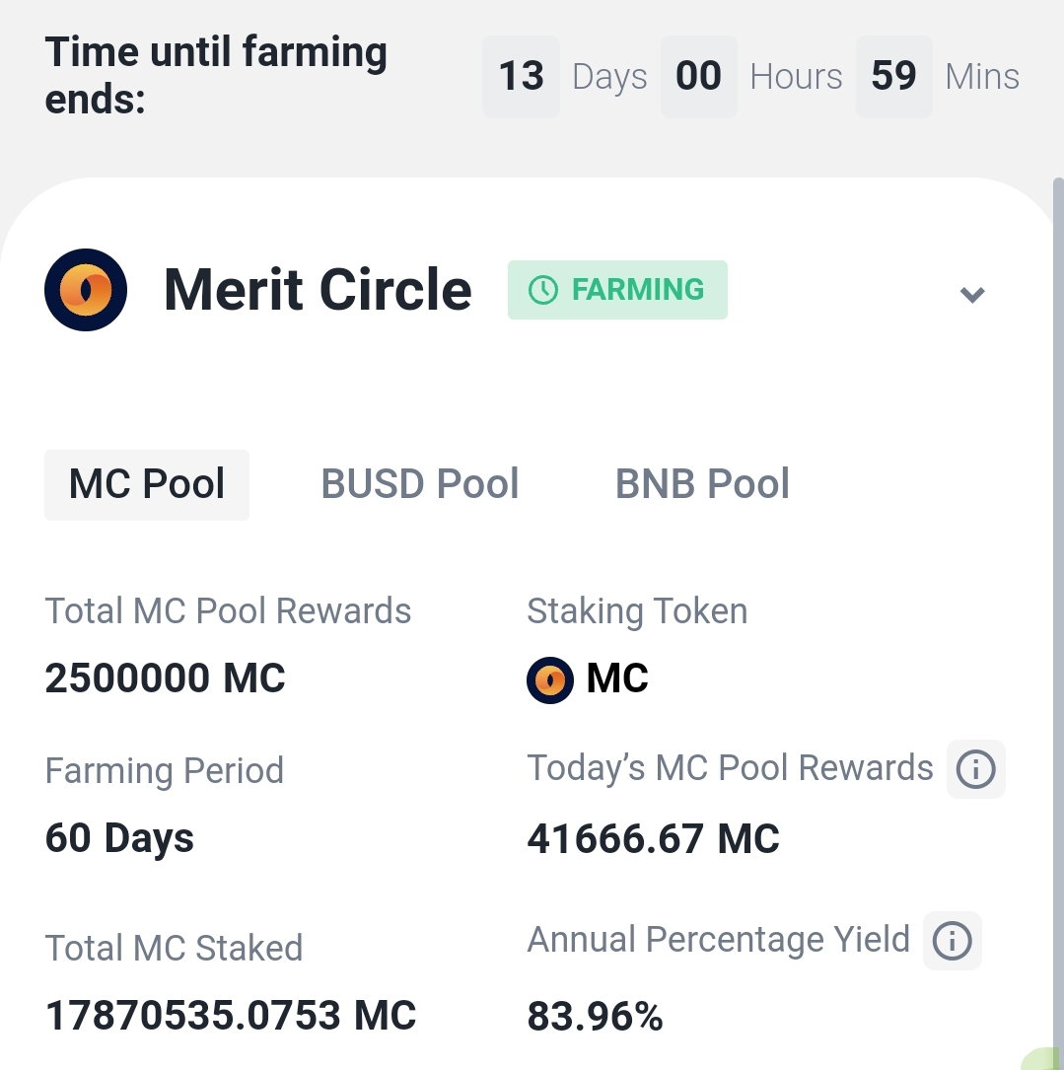
Task: Switch to the BNB Pool tab
Action: point(702,484)
